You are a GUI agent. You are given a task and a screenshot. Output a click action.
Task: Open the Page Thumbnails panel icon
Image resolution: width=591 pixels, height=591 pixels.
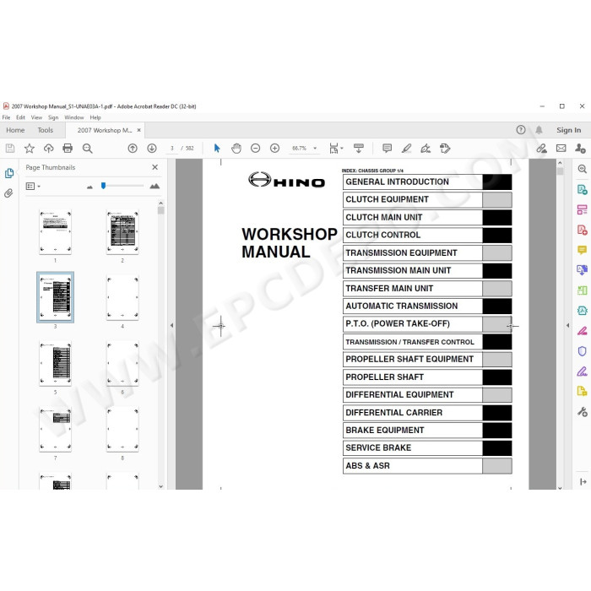point(9,173)
